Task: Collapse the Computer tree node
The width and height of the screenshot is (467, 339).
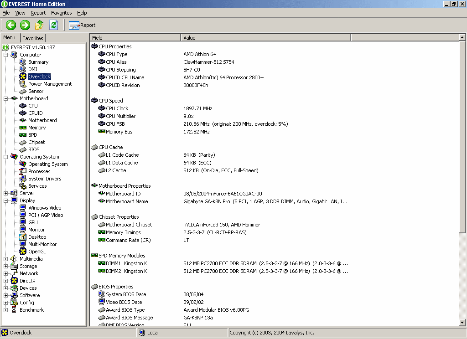Action: pos(5,55)
